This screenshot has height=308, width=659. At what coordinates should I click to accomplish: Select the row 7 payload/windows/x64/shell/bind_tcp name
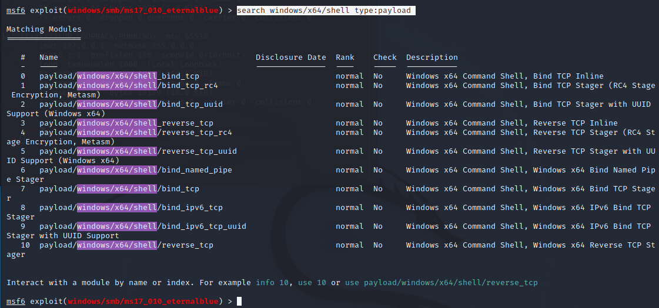point(119,189)
